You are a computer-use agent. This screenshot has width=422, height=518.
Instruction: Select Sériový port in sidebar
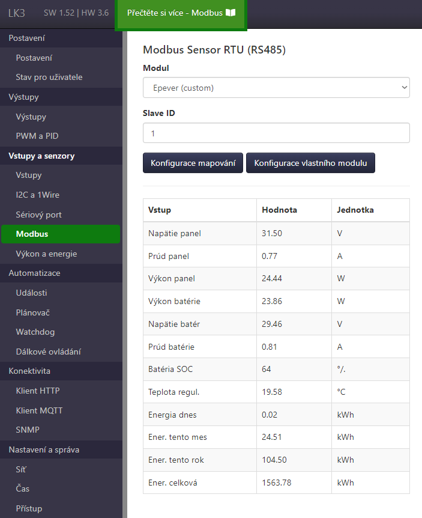pos(39,215)
